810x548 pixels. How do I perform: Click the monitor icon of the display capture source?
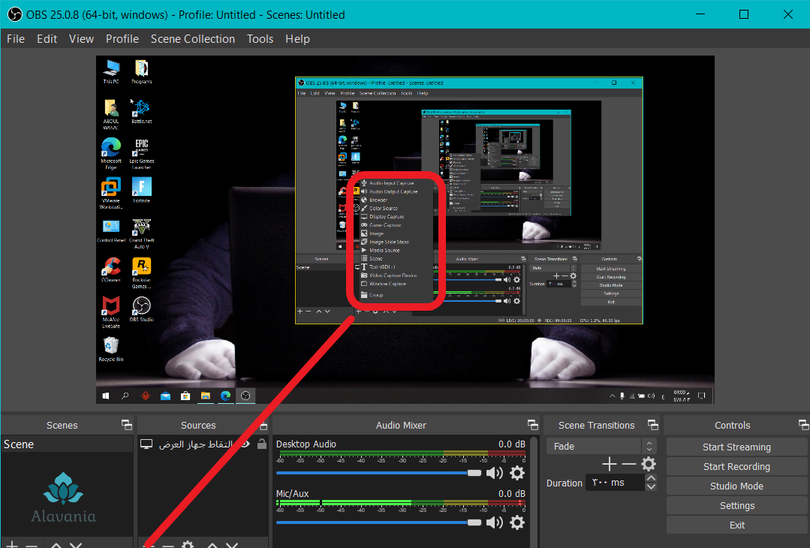(146, 444)
